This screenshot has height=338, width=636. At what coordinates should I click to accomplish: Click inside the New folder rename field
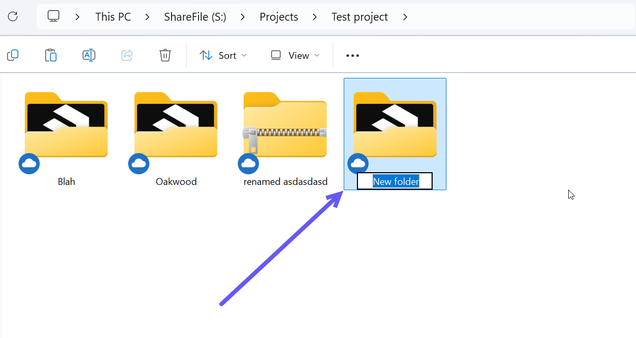[x=395, y=181]
